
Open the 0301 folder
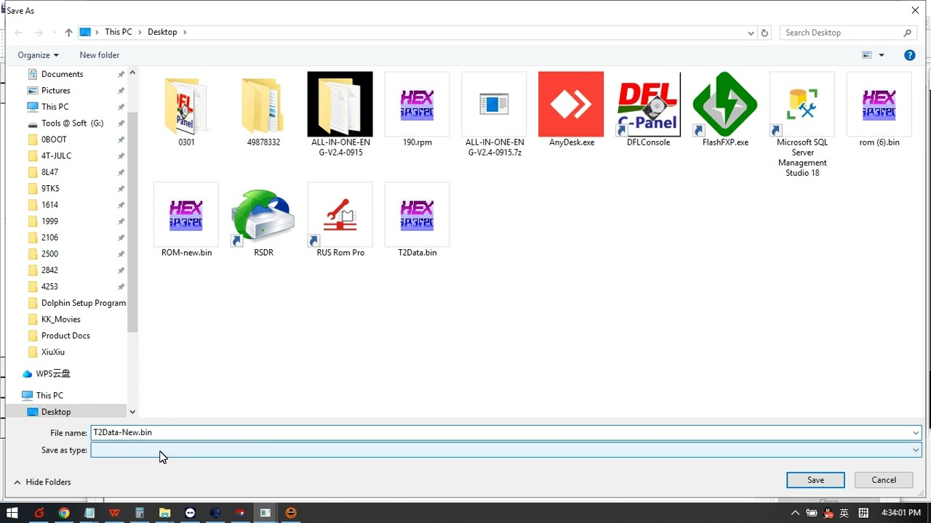[186, 110]
